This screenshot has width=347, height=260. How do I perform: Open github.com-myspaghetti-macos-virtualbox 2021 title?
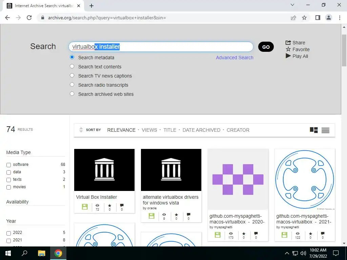click(304, 219)
